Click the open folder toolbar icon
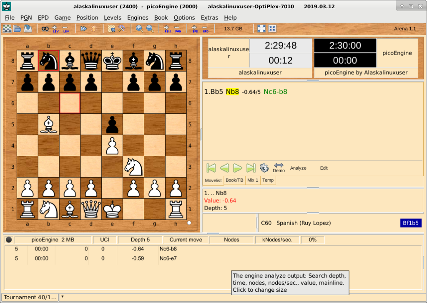Screen dimensions: 427x303 click(17, 29)
